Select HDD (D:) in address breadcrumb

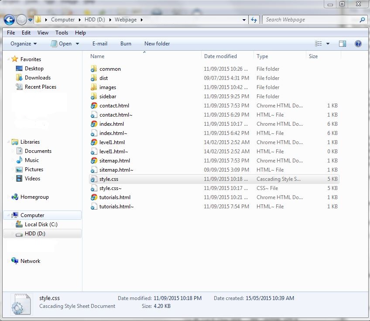pos(95,20)
